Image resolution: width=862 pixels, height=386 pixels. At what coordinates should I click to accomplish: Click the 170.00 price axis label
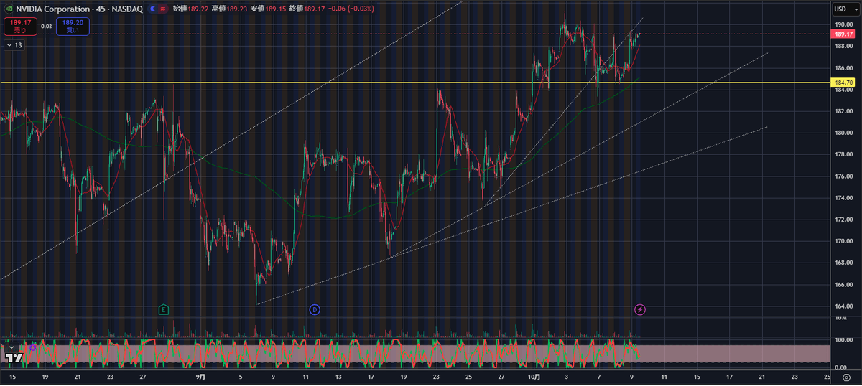coord(843,241)
